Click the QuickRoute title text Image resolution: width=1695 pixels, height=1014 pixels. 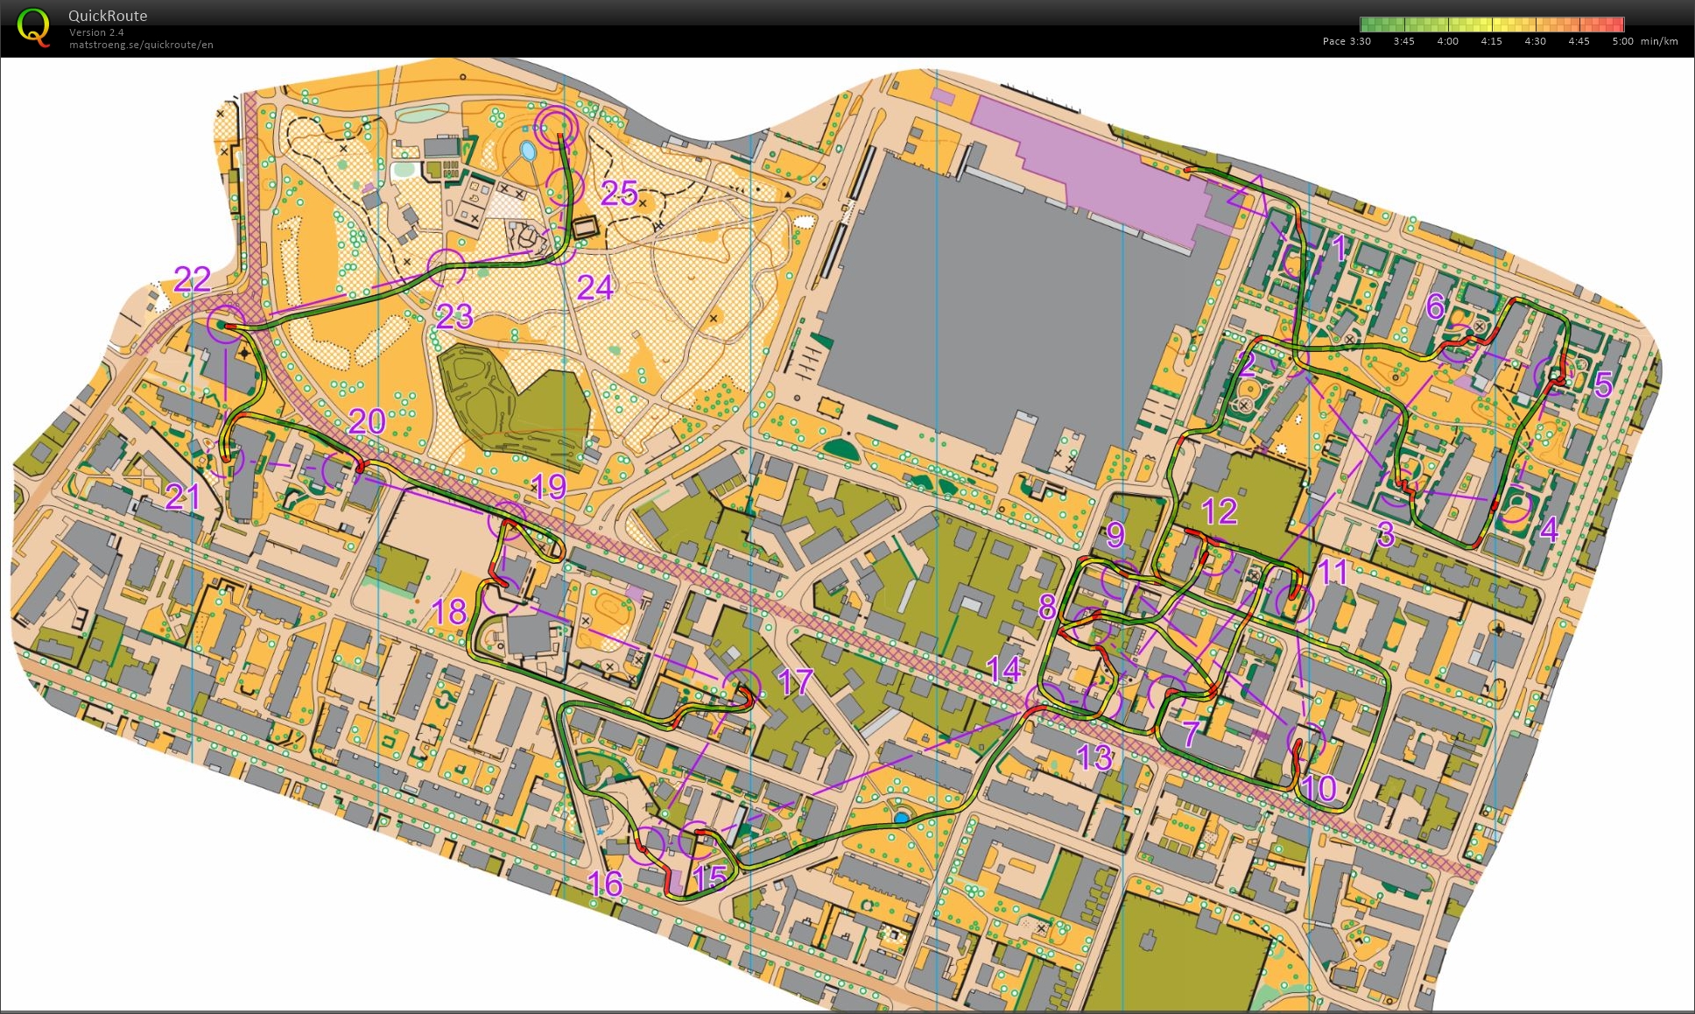(108, 16)
